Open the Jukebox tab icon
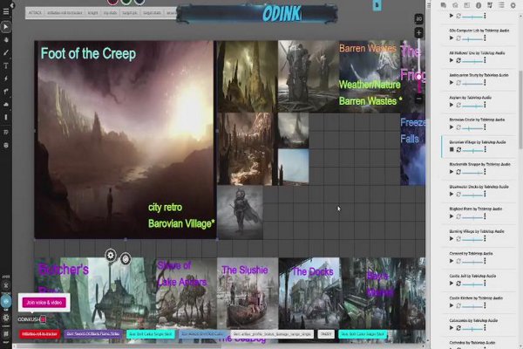The image size is (523, 349). point(490,5)
